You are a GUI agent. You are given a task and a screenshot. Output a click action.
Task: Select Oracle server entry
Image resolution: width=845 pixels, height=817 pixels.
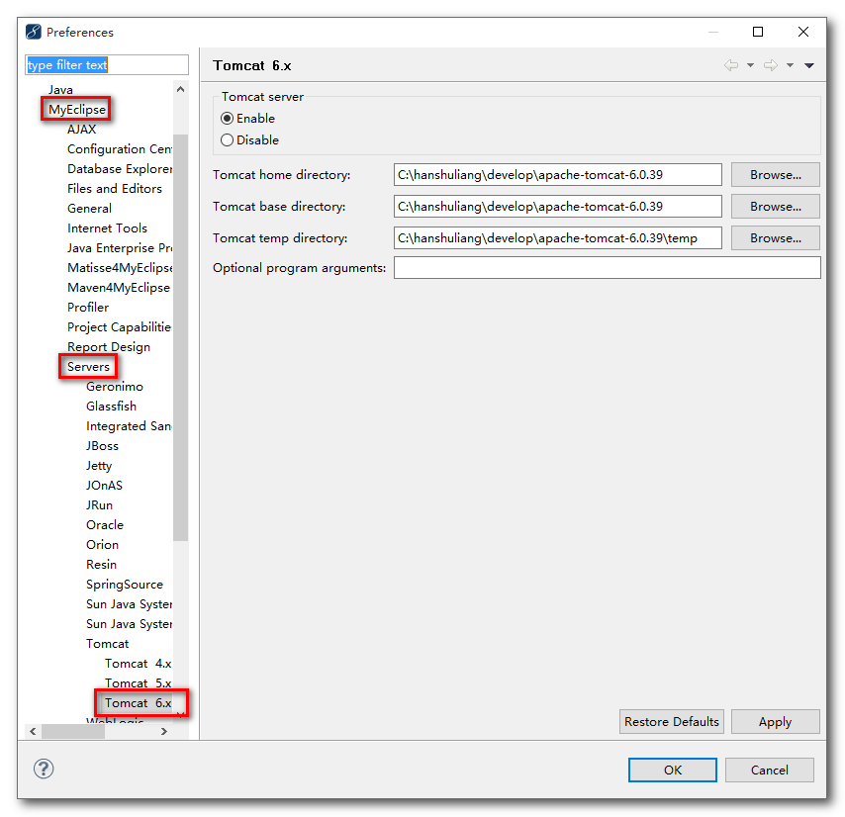tap(105, 525)
